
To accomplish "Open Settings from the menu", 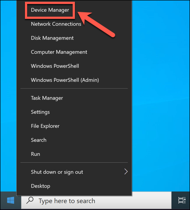I will [40, 112].
